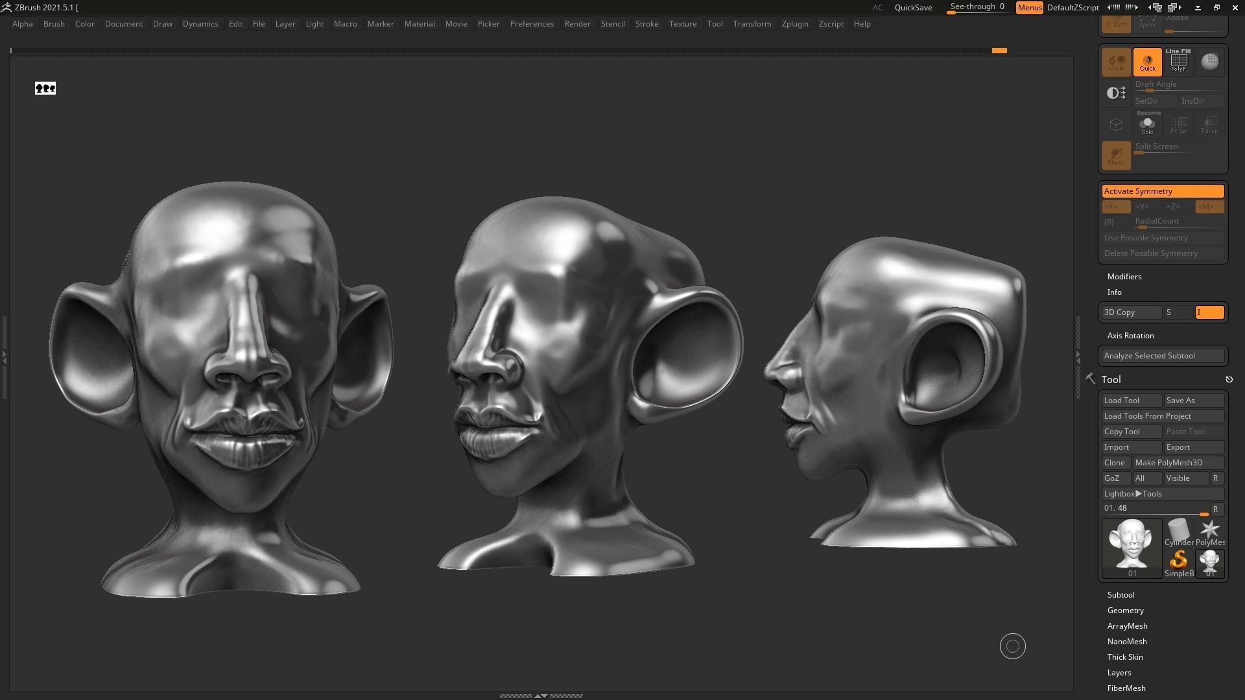The image size is (1245, 700).
Task: Enable Dynamic Solo mode
Action: point(1147,124)
